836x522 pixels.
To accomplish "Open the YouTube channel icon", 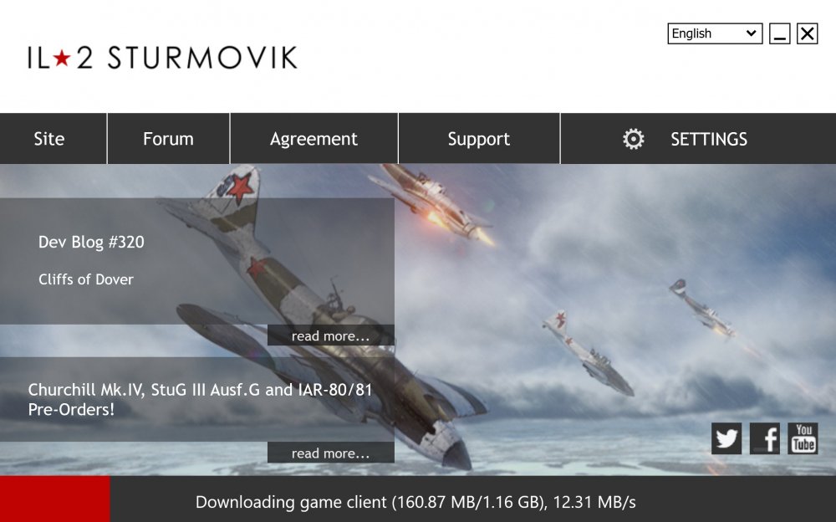I will (x=803, y=438).
